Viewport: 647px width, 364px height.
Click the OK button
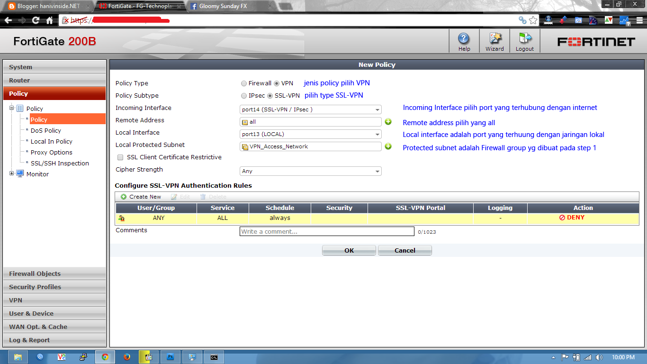(349, 250)
